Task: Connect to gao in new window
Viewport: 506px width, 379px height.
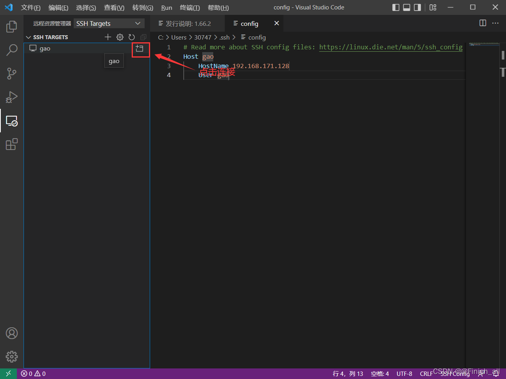Action: (x=140, y=49)
